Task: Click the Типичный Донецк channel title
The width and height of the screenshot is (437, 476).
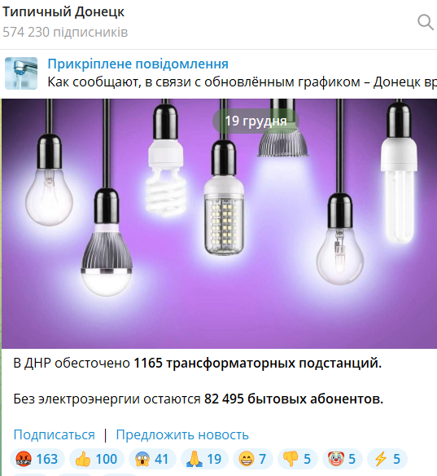Action: 63,12
